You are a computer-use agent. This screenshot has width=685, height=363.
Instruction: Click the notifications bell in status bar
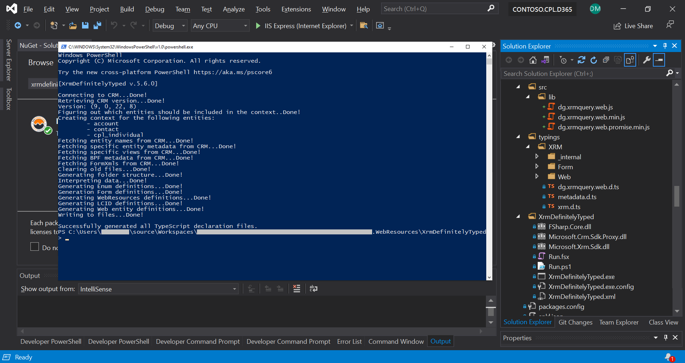[669, 357]
